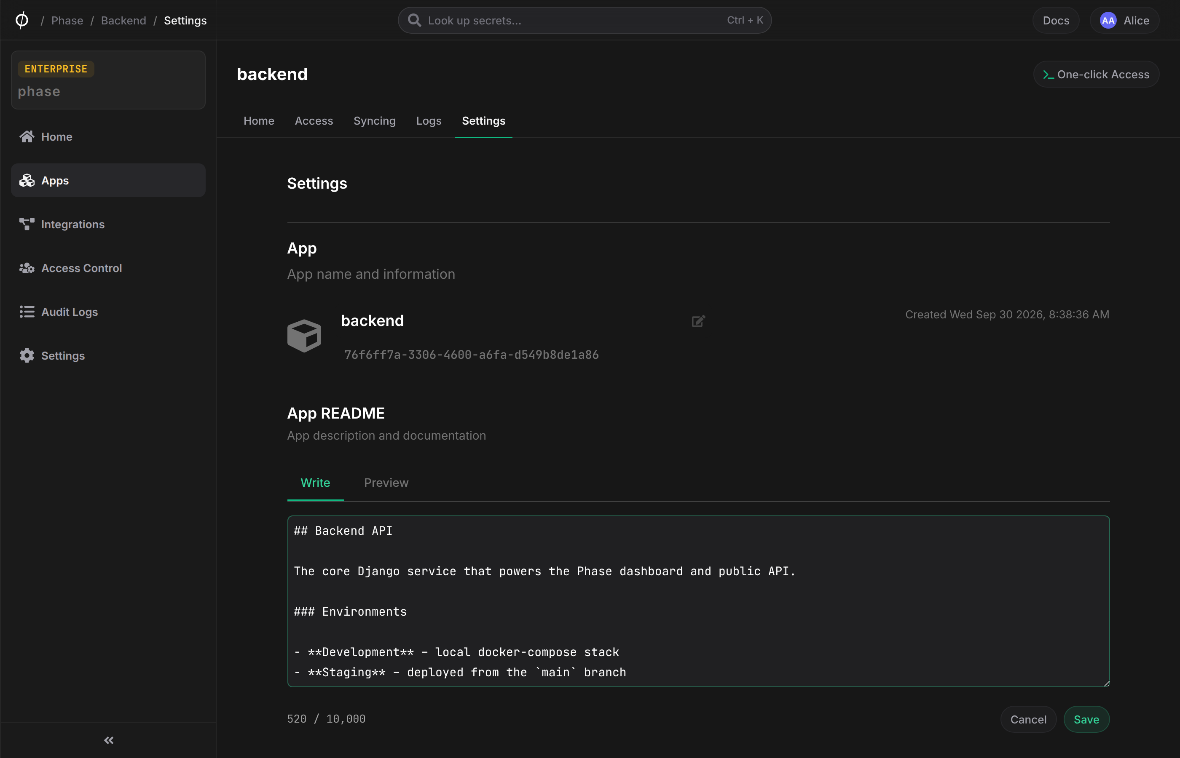
Task: Open organisation Settings in the sidebar
Action: (x=108, y=355)
